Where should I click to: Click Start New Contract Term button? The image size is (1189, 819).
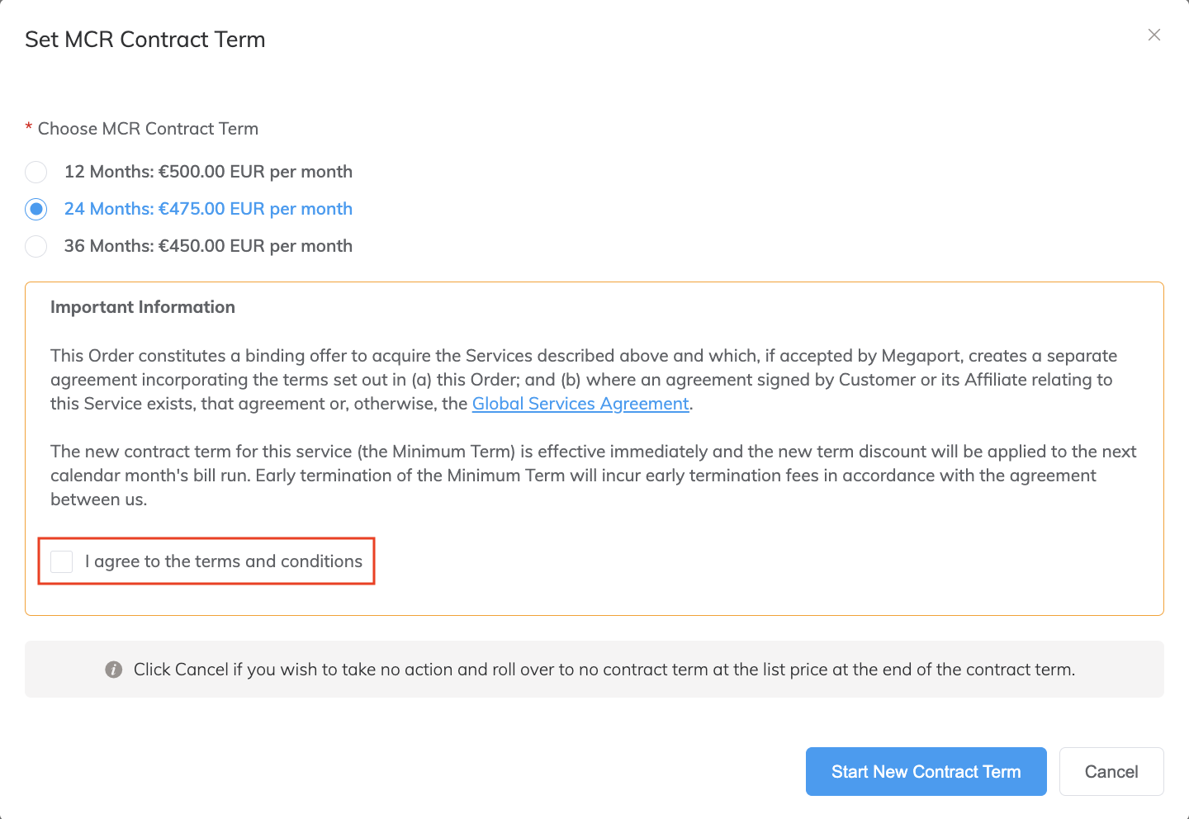(x=926, y=772)
